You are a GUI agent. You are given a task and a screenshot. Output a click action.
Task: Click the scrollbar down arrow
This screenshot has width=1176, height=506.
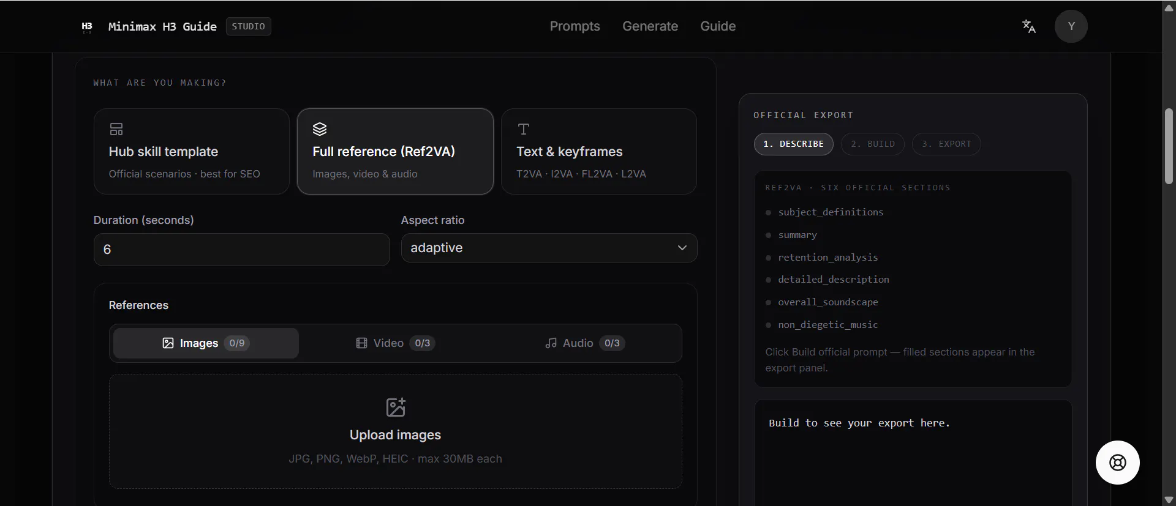[1169, 500]
